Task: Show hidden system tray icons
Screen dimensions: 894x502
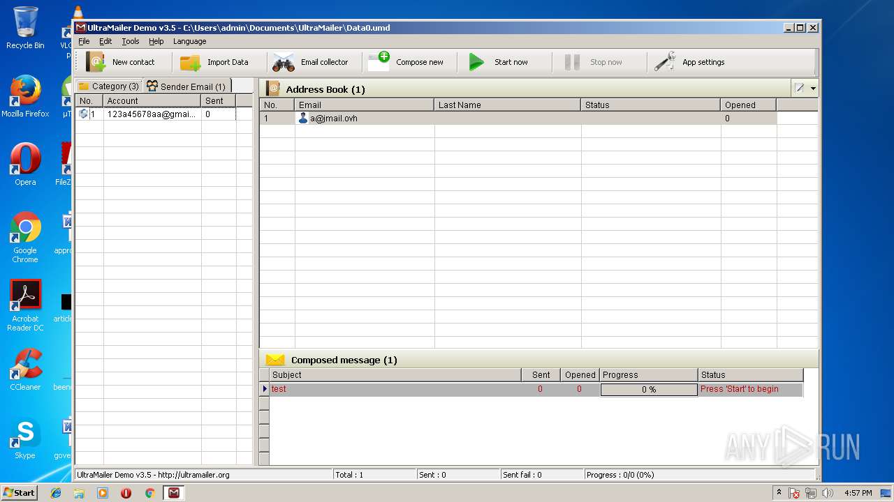Action: [779, 492]
